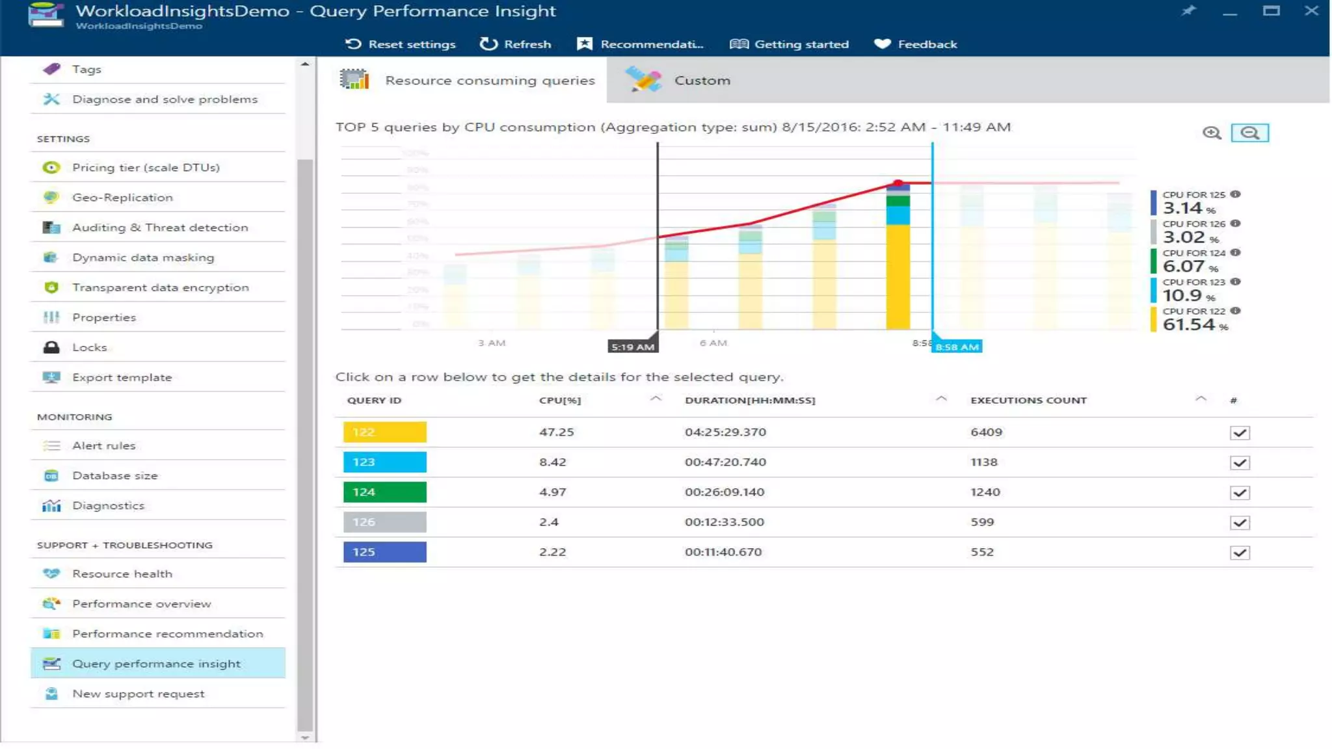1332x749 pixels.
Task: Switch to the Custom tab
Action: (678, 80)
